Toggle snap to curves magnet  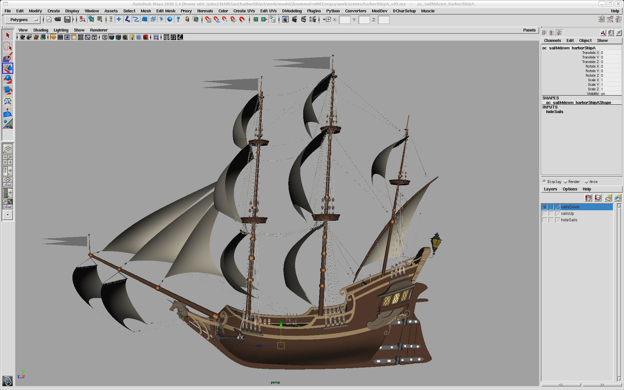point(217,19)
